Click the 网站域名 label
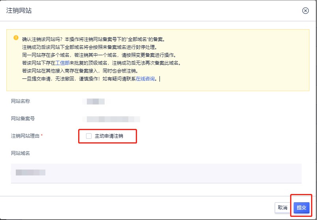 (21, 153)
